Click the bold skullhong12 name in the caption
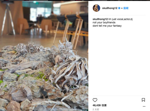 [100, 19]
